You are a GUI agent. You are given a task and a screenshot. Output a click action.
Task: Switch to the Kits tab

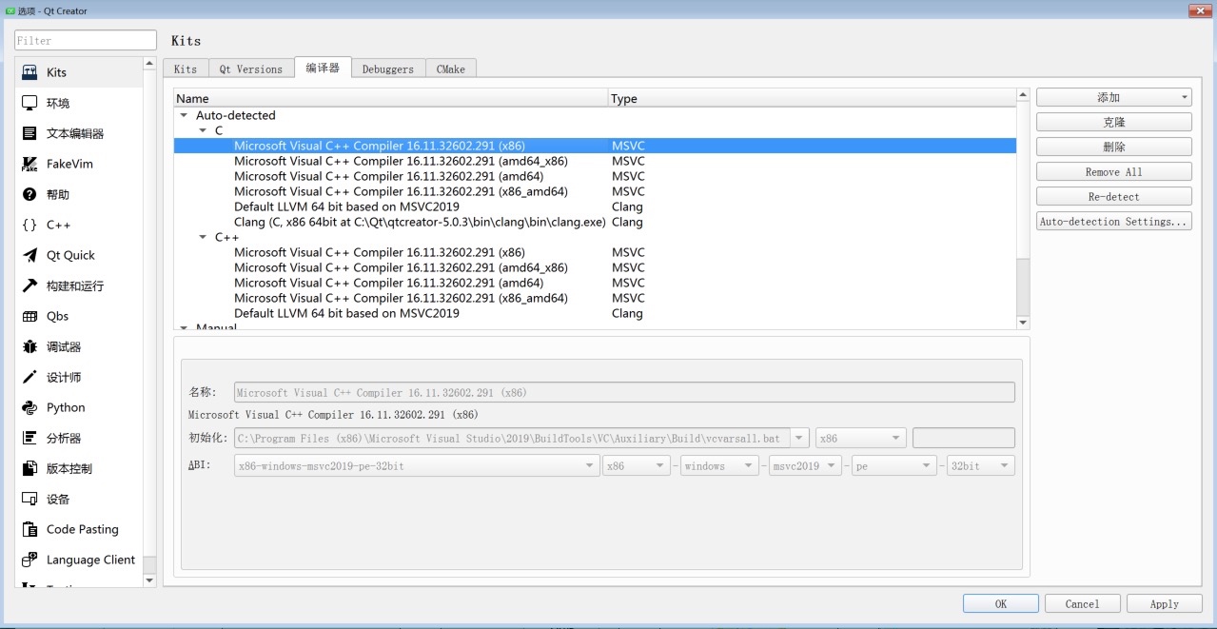click(x=186, y=69)
